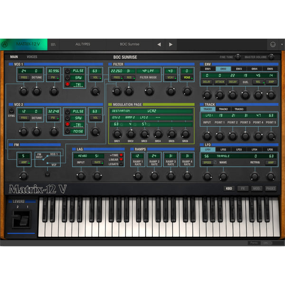Go to the next preset arrow

pos(171,44)
